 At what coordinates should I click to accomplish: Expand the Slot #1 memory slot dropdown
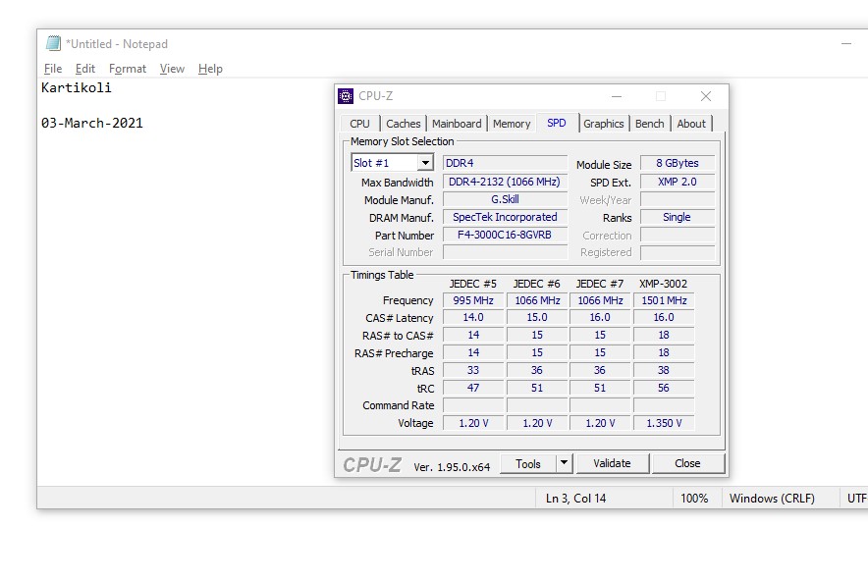click(x=425, y=163)
